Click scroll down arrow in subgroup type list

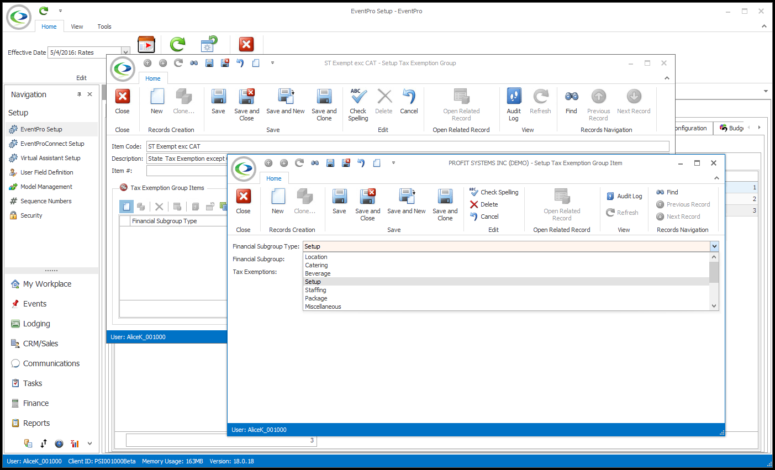coord(714,306)
